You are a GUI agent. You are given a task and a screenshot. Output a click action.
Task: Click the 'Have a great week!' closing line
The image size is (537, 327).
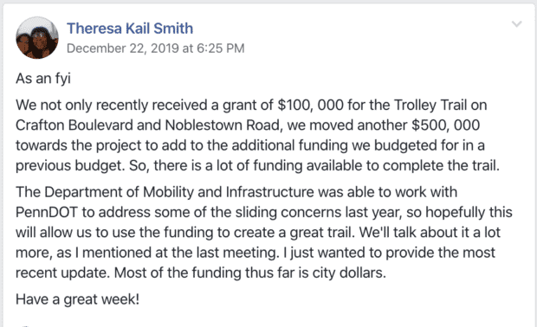point(77,299)
